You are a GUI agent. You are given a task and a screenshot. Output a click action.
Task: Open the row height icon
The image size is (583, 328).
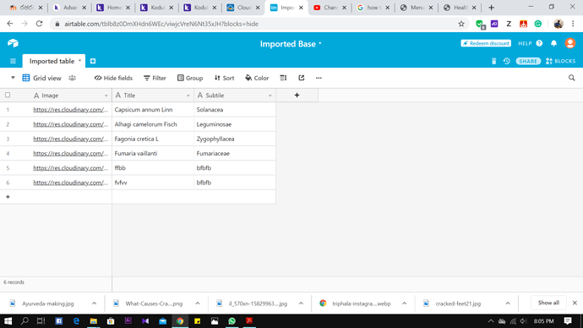click(x=283, y=78)
